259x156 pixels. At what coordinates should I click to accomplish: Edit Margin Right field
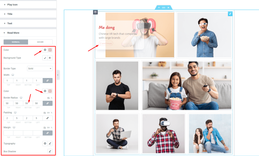pyautogui.click(x=18, y=133)
